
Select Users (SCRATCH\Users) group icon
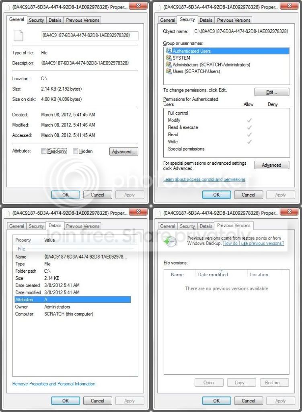[168, 71]
